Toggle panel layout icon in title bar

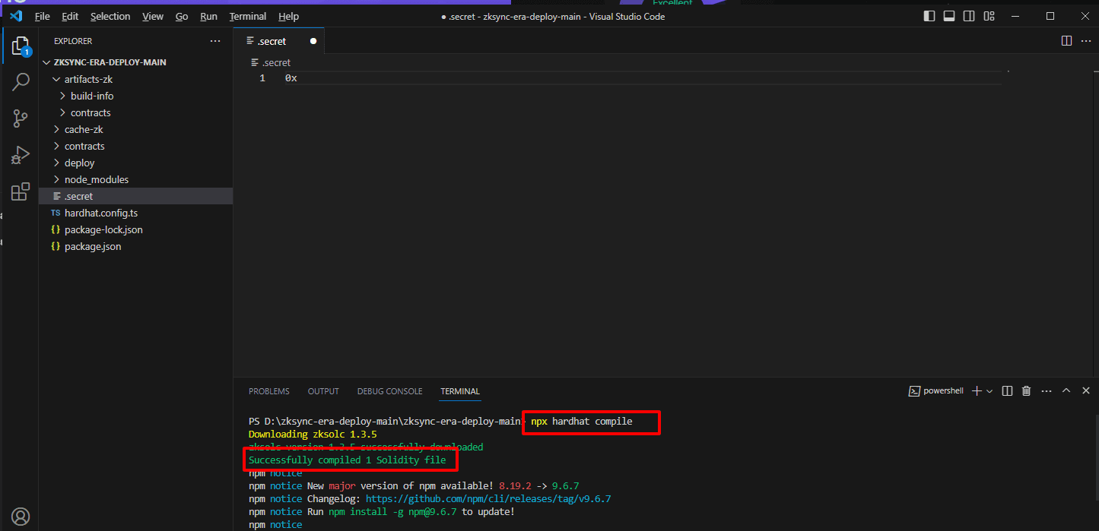tap(949, 16)
